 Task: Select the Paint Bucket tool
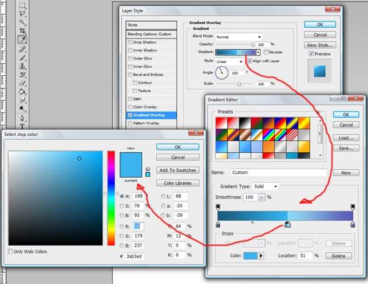(23, 91)
